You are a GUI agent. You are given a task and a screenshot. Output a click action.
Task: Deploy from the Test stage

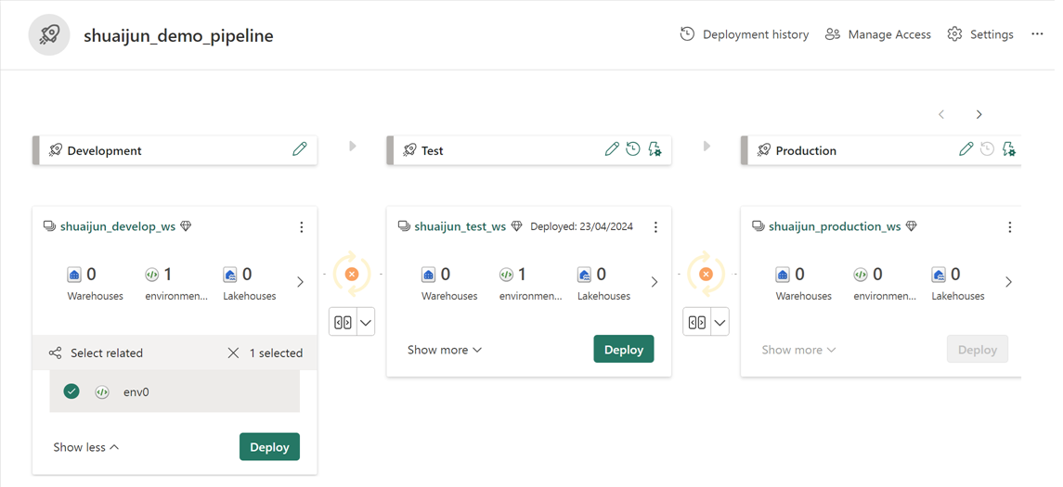click(x=623, y=350)
